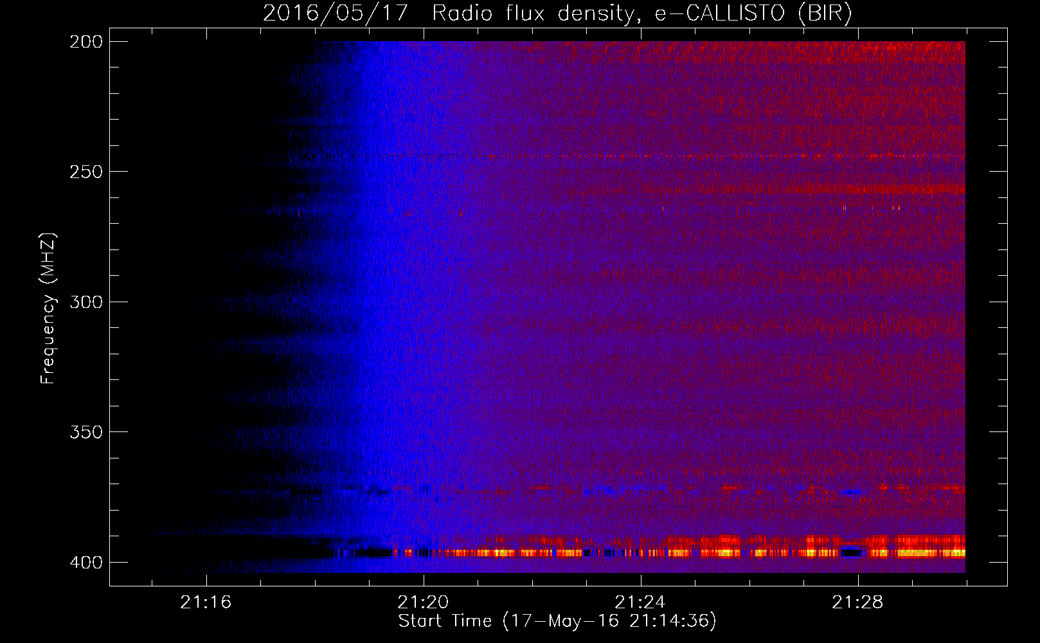Screen dimensions: 1040x643
Task: Click the 21:20 time tick label
Action: [x=423, y=602]
